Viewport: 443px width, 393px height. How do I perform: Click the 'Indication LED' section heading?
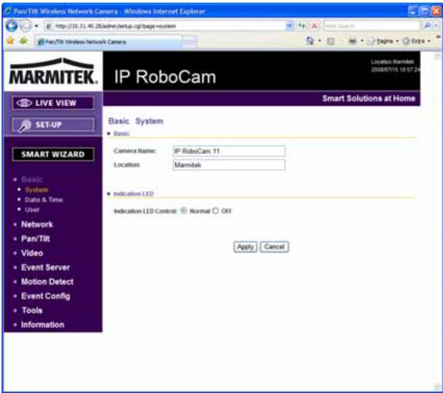click(133, 194)
